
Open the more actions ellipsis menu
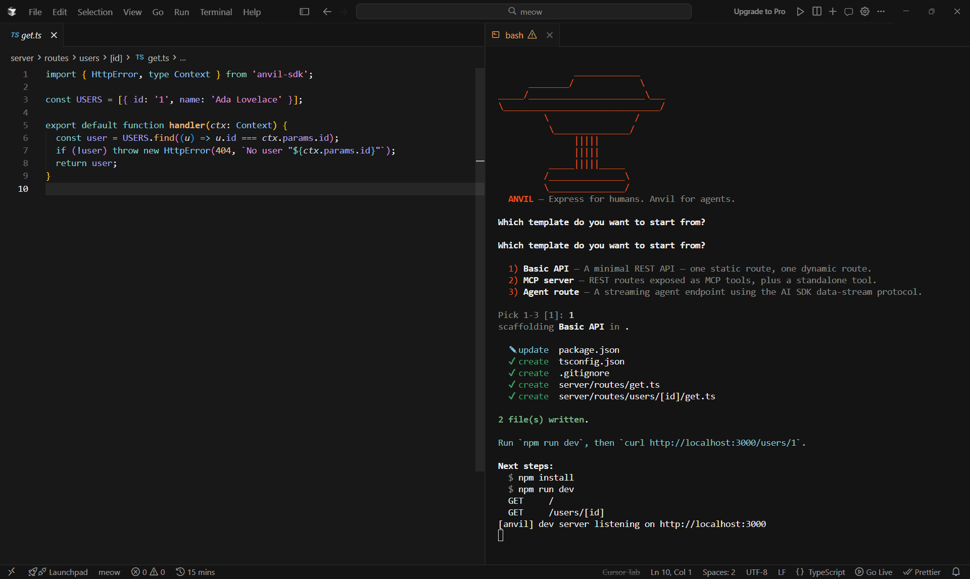click(881, 12)
